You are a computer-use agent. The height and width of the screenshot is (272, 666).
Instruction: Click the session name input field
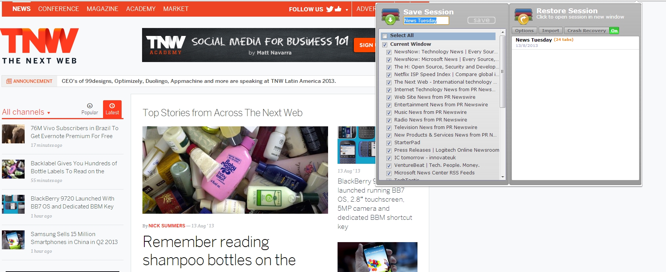coord(426,20)
